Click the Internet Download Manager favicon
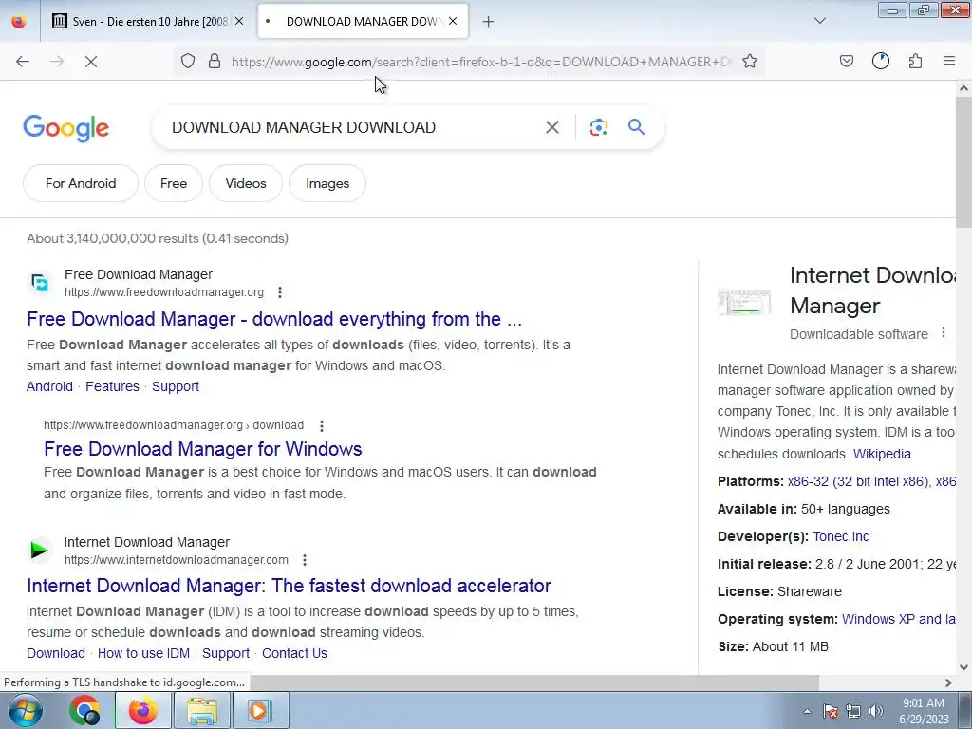Screen dimensions: 972x729 pos(40,550)
